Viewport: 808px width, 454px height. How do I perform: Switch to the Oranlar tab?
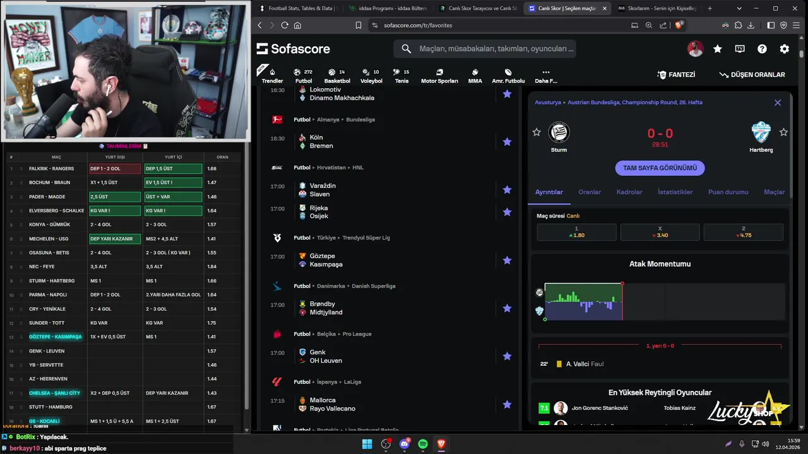590,192
